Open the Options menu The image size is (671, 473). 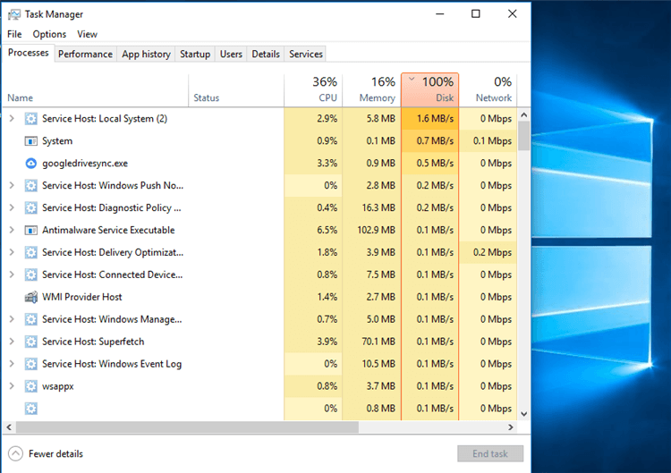point(49,34)
